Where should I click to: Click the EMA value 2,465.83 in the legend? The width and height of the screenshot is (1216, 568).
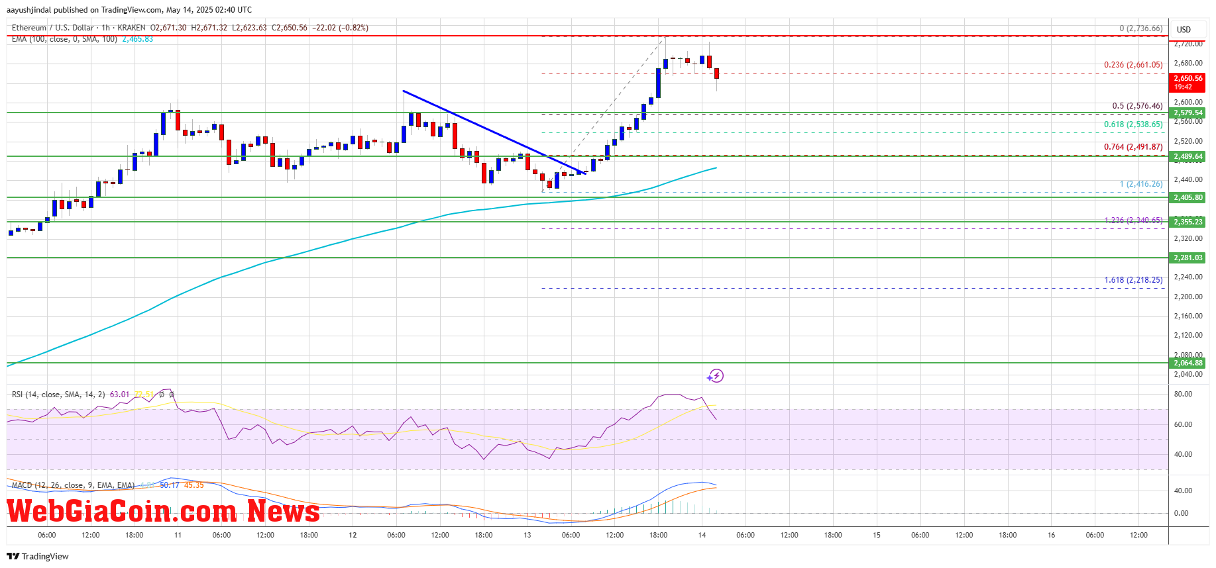click(x=137, y=39)
